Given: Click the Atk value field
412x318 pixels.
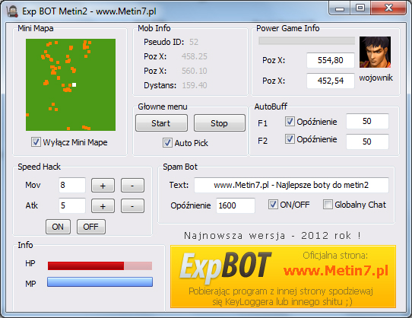Looking at the screenshot, I should click(72, 205).
